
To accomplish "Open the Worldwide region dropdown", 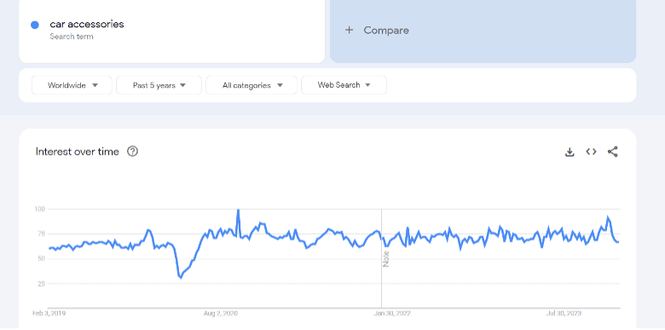I will 72,85.
